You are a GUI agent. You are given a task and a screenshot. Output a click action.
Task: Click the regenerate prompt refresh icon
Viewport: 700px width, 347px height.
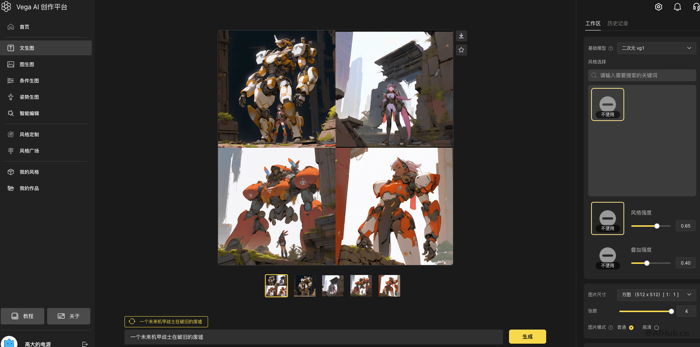coord(132,321)
